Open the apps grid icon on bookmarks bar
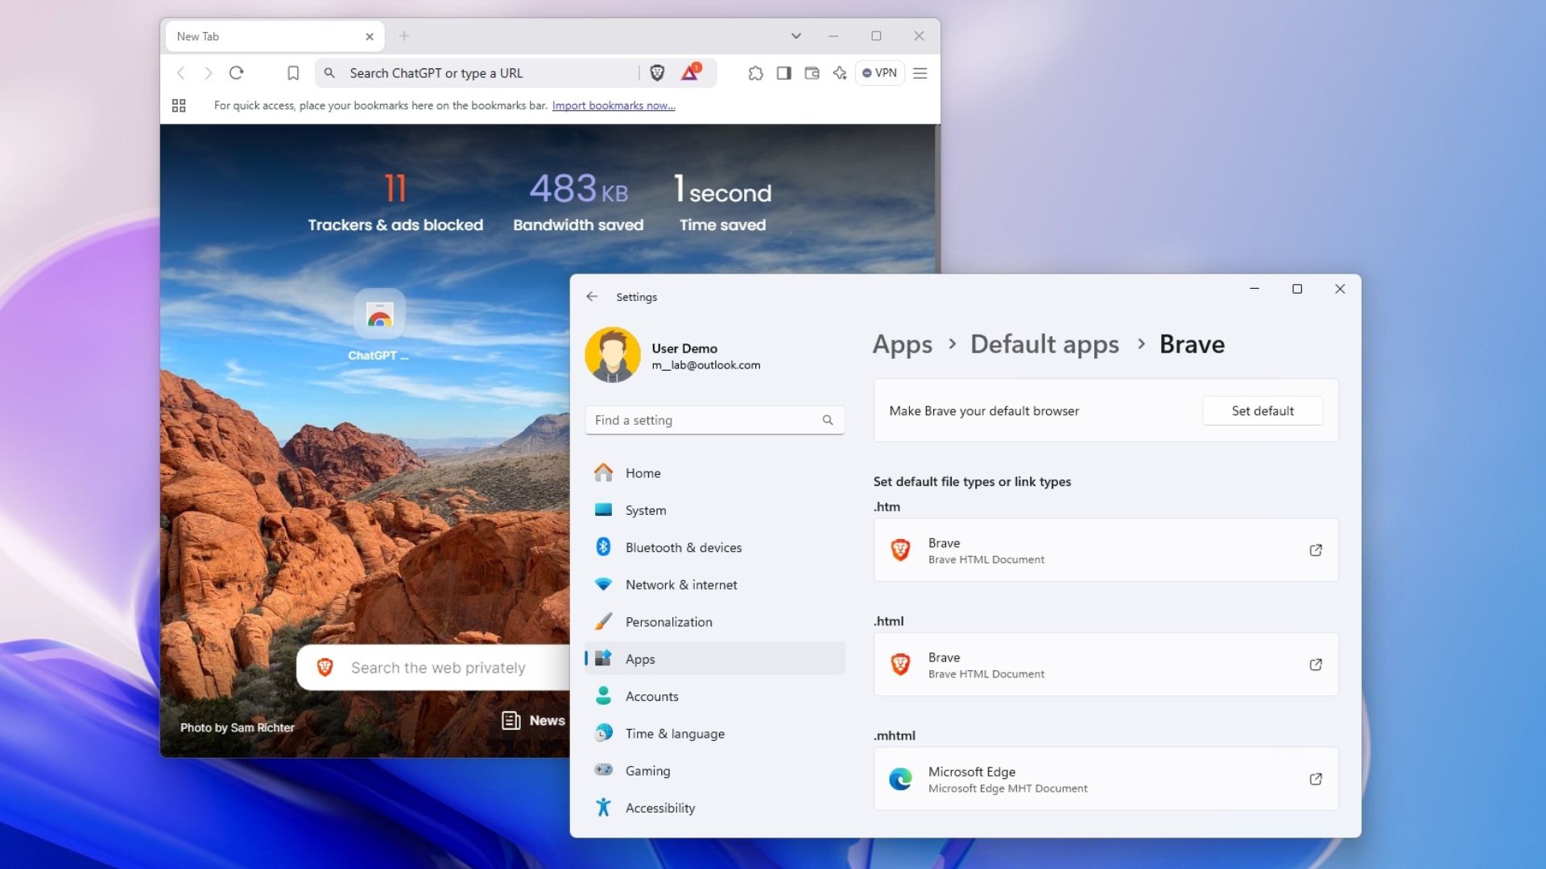The height and width of the screenshot is (869, 1546). point(179,105)
